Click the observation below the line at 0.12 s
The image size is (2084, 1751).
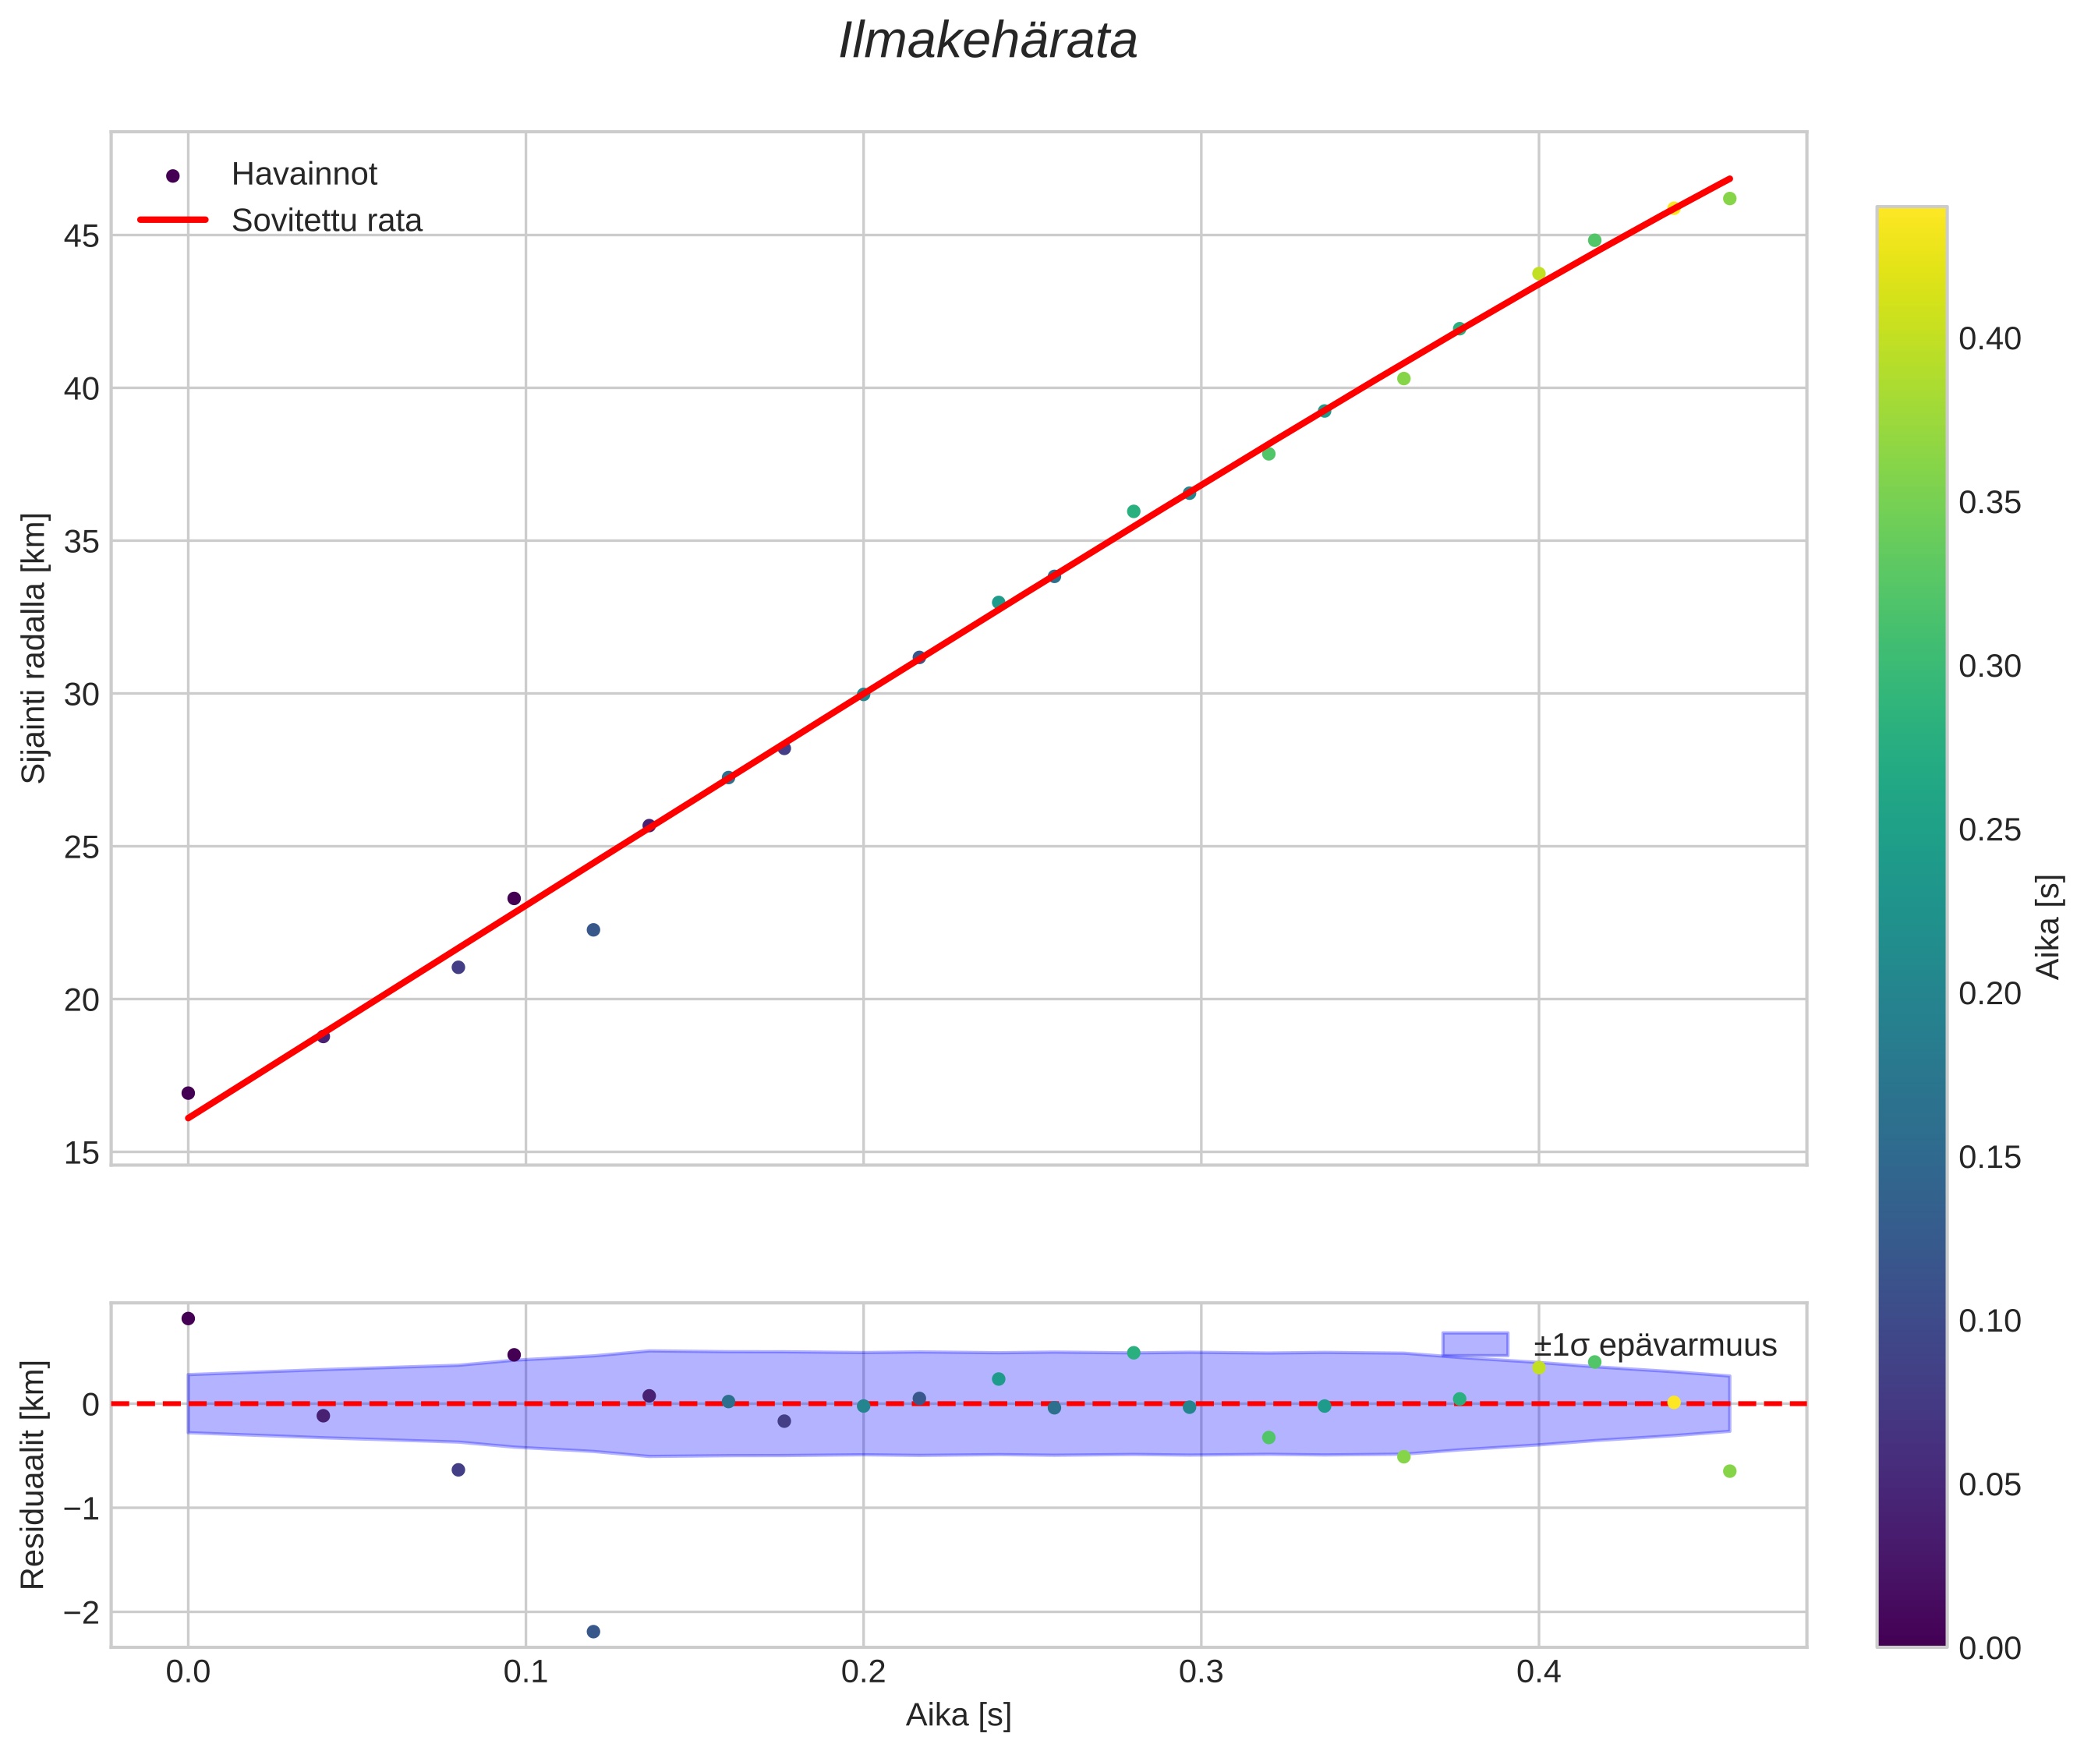pos(593,930)
